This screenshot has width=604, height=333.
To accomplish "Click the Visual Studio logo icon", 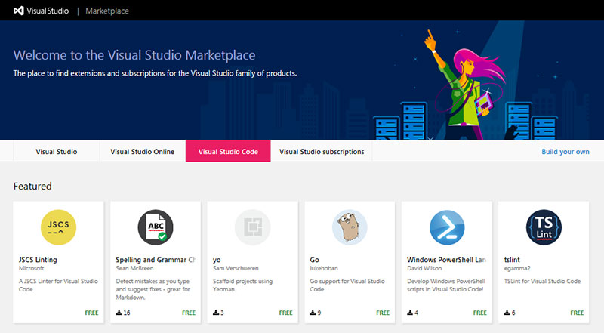I will coord(20,11).
